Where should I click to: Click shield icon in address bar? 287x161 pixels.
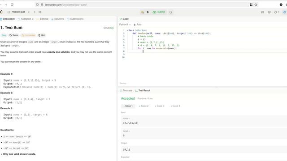pos(37,5)
